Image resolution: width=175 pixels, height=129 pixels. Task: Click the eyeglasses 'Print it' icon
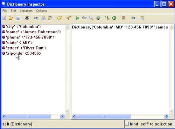pyautogui.click(x=84, y=18)
